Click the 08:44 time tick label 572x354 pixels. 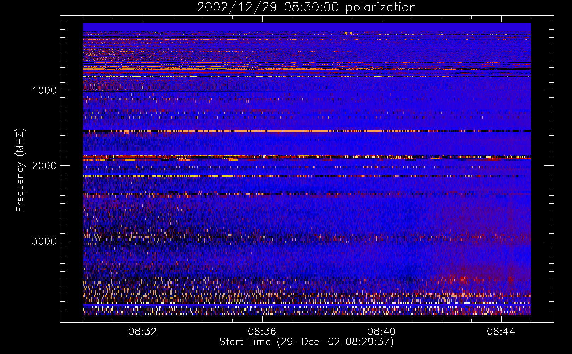(x=501, y=332)
